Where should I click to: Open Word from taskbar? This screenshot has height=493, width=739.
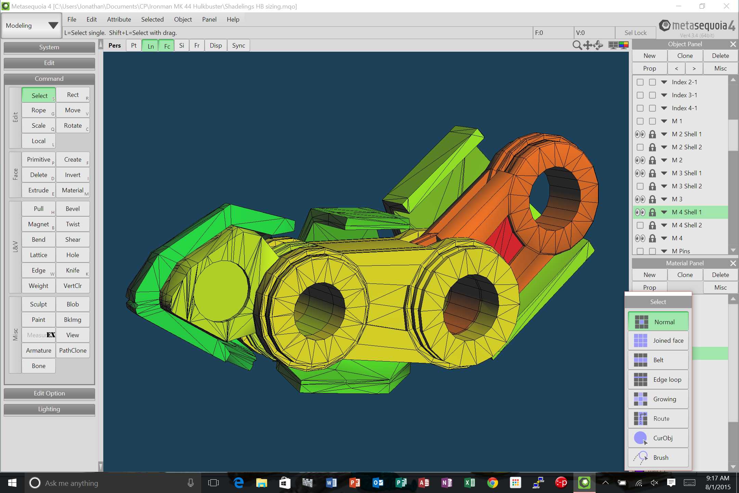331,483
